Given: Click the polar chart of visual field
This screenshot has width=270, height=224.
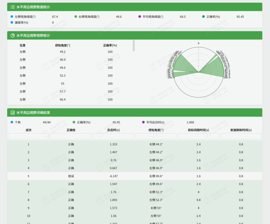Looking at the screenshot, I should [x=198, y=72].
